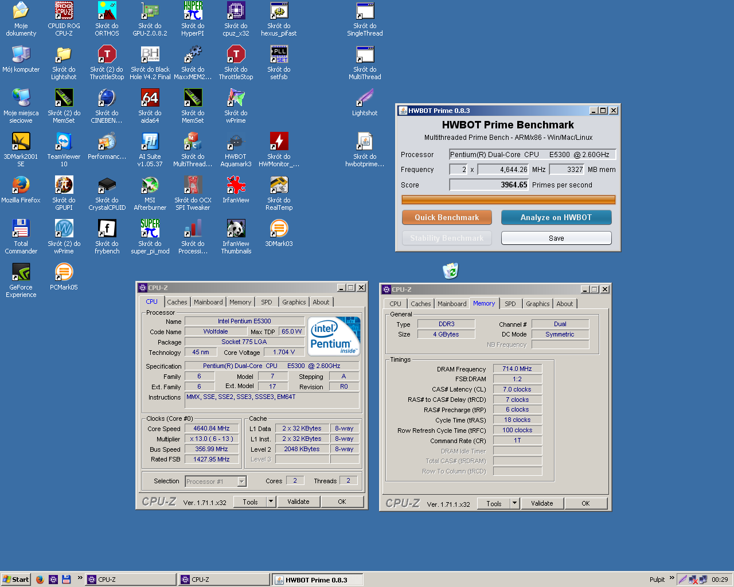
Task: Click Analyze on HWBOT button
Action: 556,217
